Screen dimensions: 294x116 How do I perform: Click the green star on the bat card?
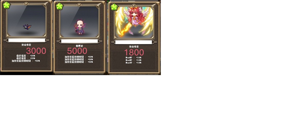(6, 5)
